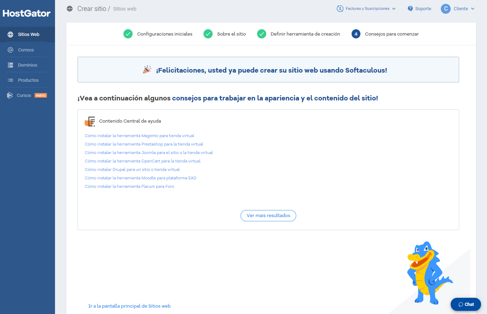Click the party popper icon in banner
The height and width of the screenshot is (314, 487).
pyautogui.click(x=147, y=70)
